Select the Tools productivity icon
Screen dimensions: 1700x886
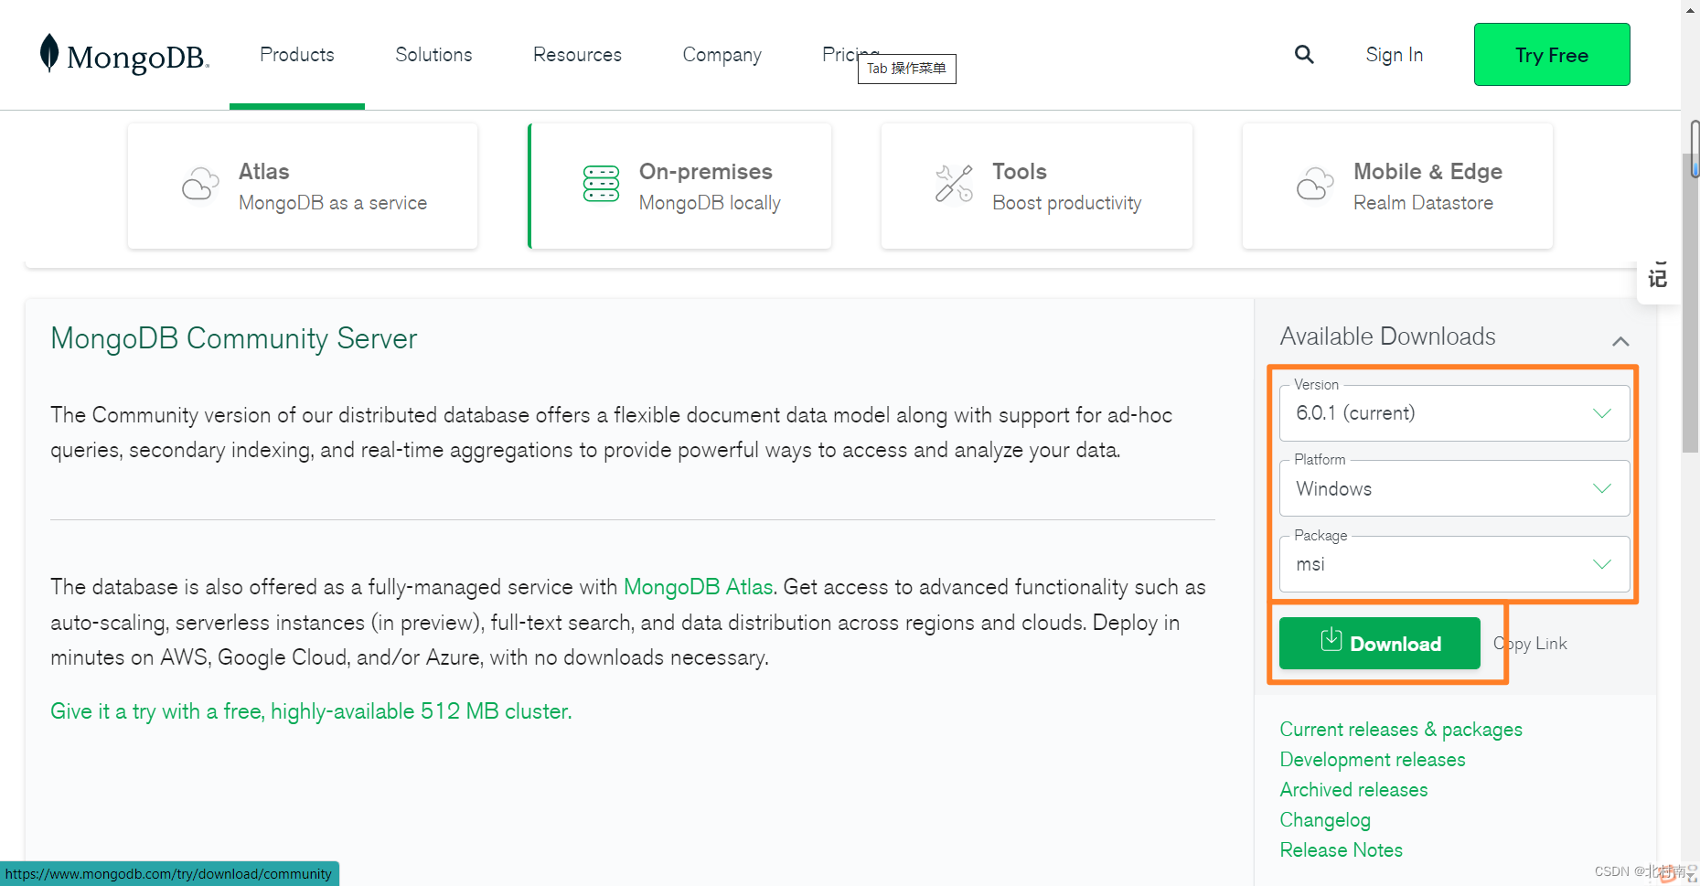pos(953,184)
